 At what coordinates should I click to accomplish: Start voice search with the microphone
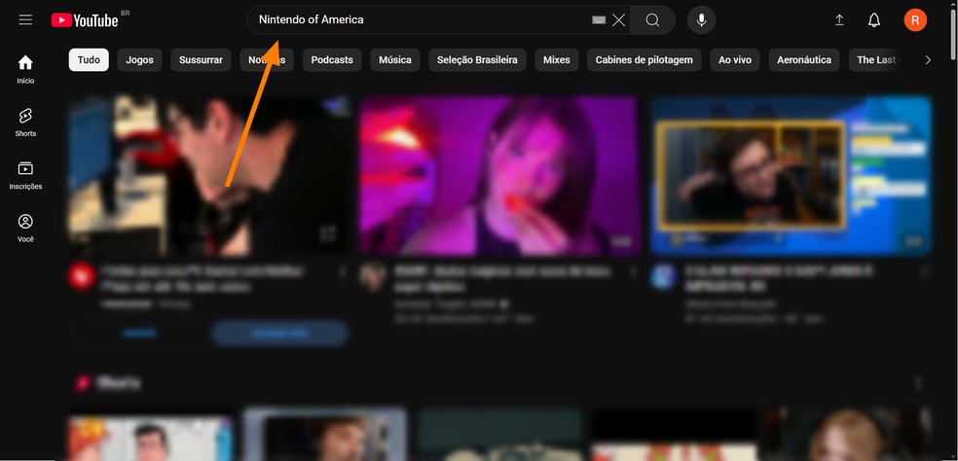[701, 20]
